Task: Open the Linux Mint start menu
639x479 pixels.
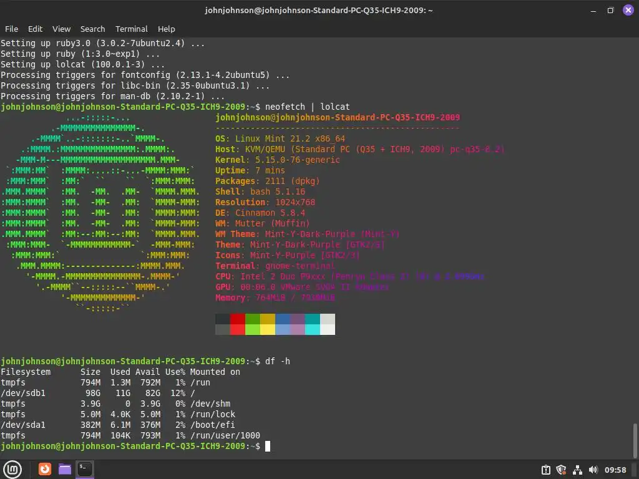Action: (12, 470)
